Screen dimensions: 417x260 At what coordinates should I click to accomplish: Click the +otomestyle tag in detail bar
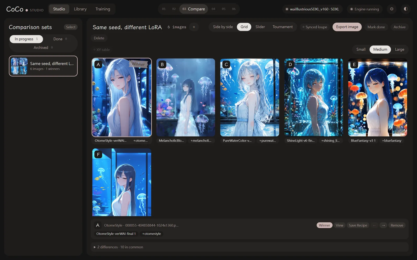click(152, 233)
